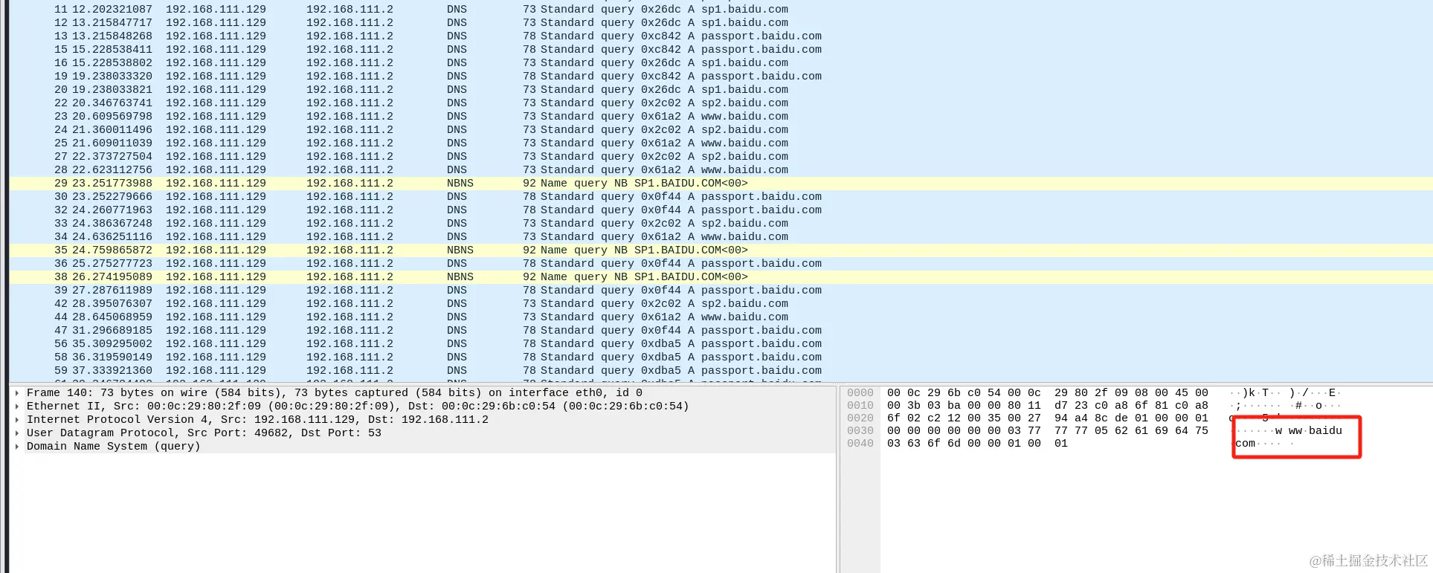Screen dimensions: 1433x573
Task: Click hex offset 0010 in bytes pane
Action: coord(860,406)
